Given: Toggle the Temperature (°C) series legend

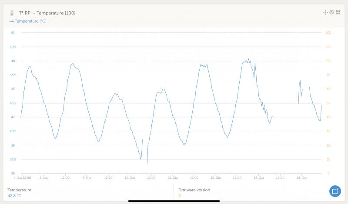Looking at the screenshot, I should click(30, 21).
